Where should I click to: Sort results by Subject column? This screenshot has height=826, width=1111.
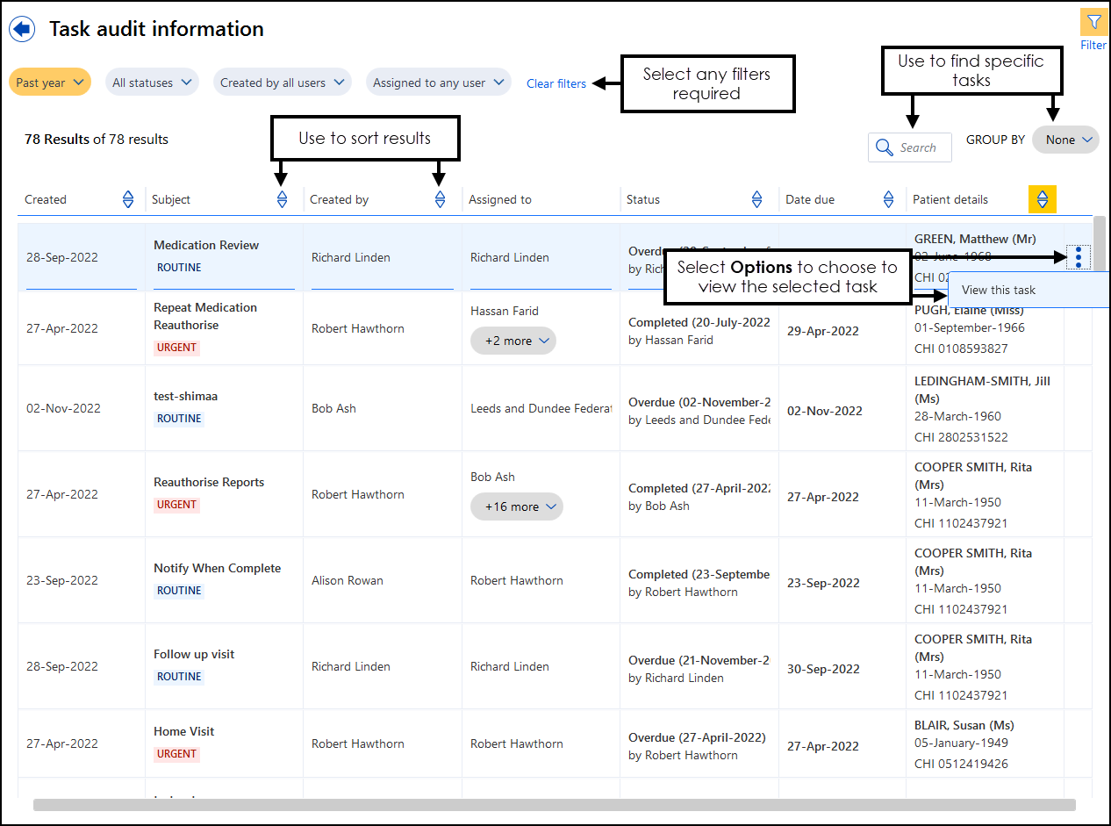pyautogui.click(x=282, y=199)
